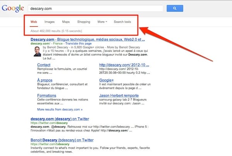Image resolution: width=232 pixels, height=156 pixels.
Task: Open the À propos sitelink
Action: tap(45, 80)
